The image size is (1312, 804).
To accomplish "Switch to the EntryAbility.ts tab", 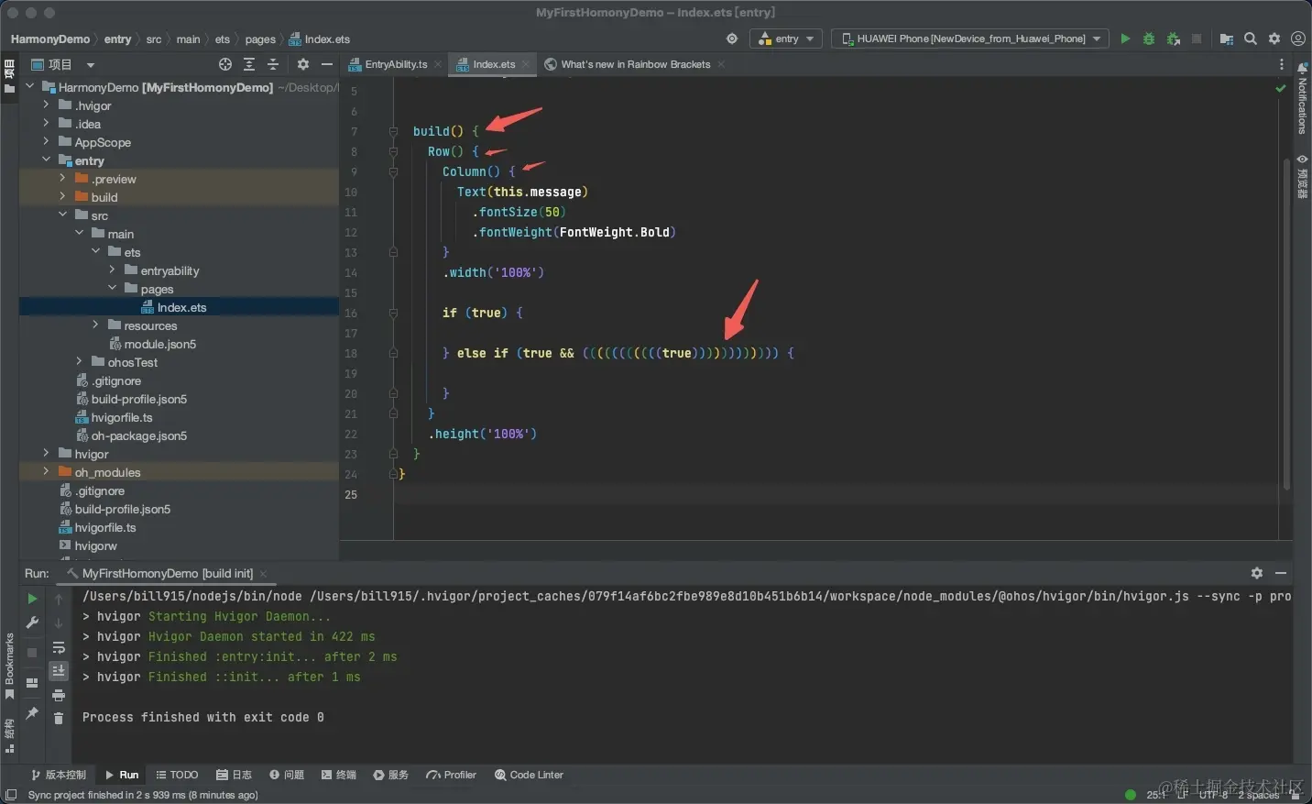I will pyautogui.click(x=395, y=64).
